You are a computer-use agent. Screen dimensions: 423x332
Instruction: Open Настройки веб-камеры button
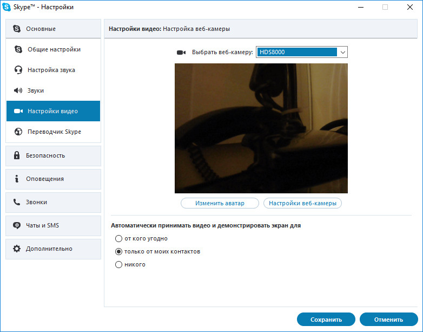[303, 203]
